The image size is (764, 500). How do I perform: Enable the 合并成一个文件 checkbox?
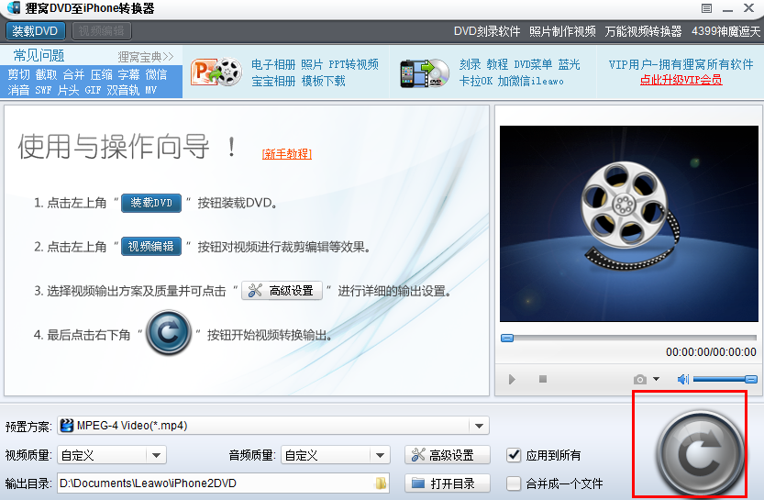[x=514, y=483]
